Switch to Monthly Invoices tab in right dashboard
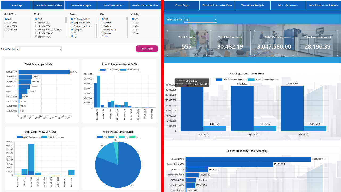 (x=288, y=5)
